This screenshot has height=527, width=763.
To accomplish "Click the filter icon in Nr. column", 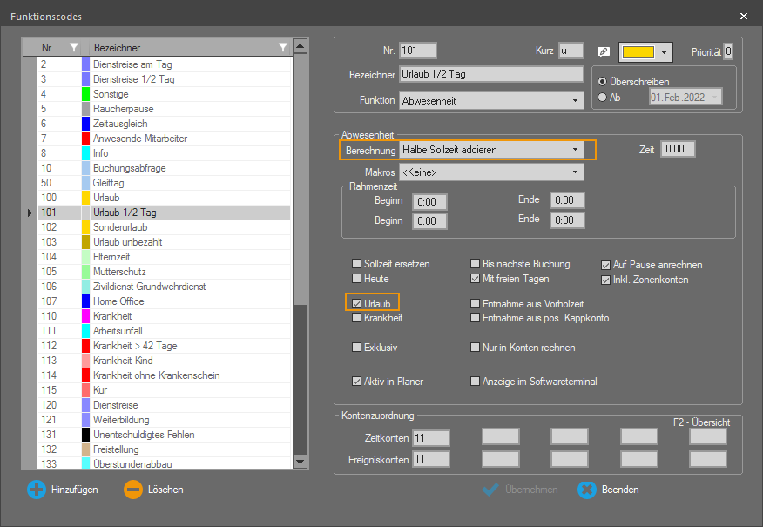I will (x=74, y=47).
